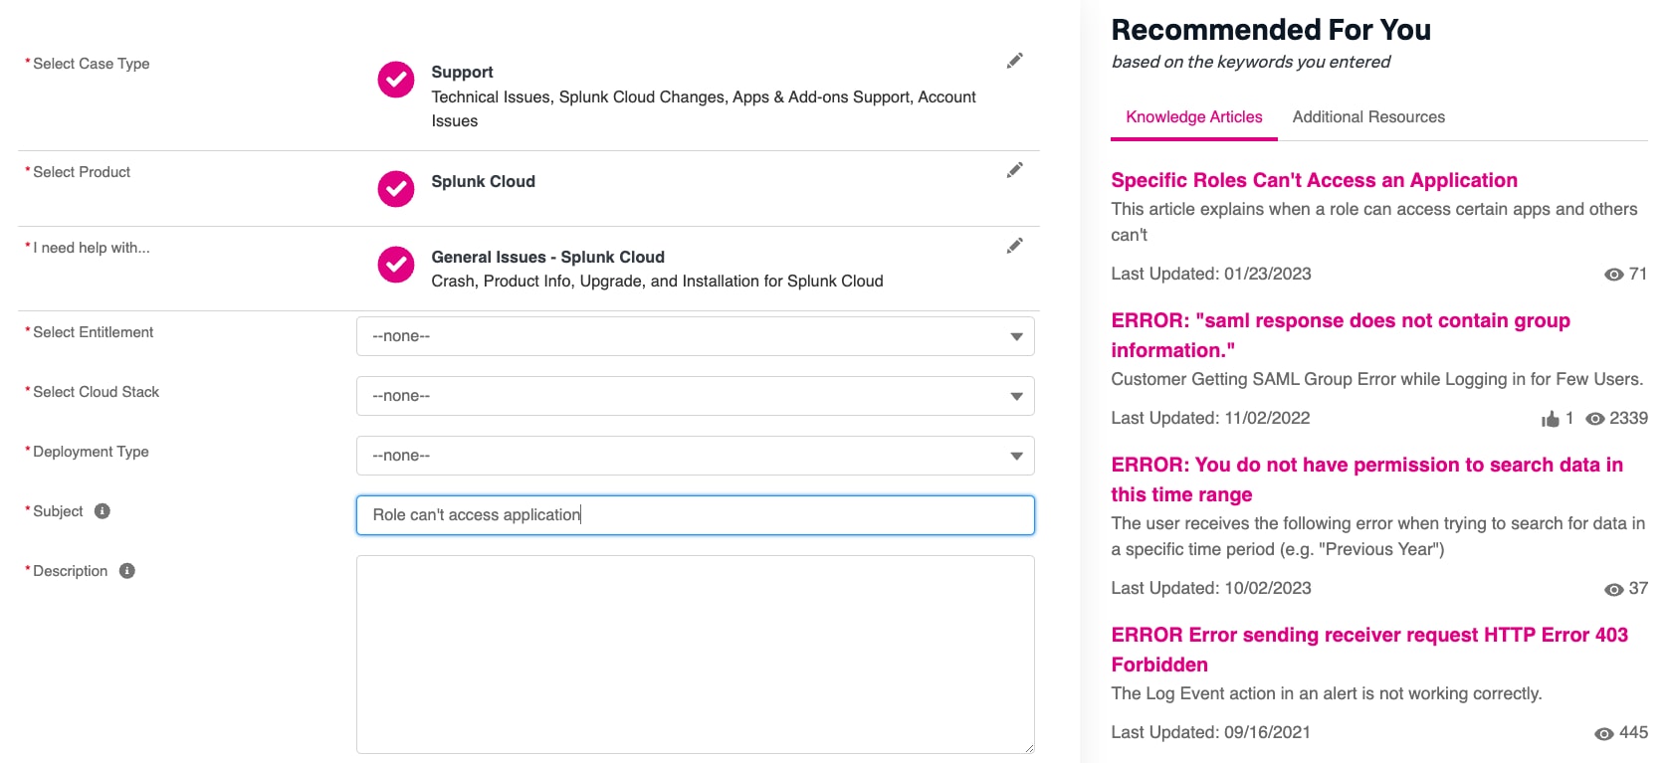Open Specific Roles Can't Access an Application article
1670x763 pixels.
(x=1314, y=180)
